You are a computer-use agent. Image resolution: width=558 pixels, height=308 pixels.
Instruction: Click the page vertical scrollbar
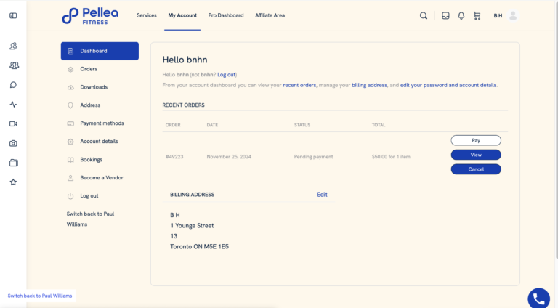coord(557,130)
